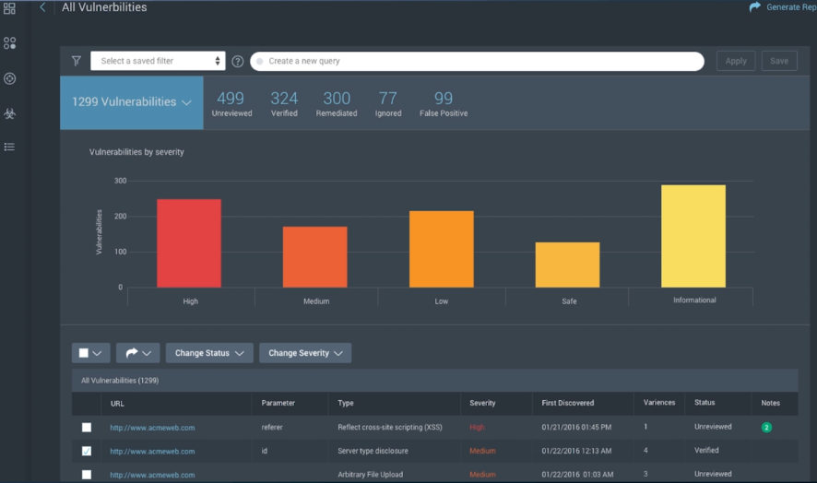Select the 499 Unreviewed tab
This screenshot has width=817, height=483.
[231, 102]
